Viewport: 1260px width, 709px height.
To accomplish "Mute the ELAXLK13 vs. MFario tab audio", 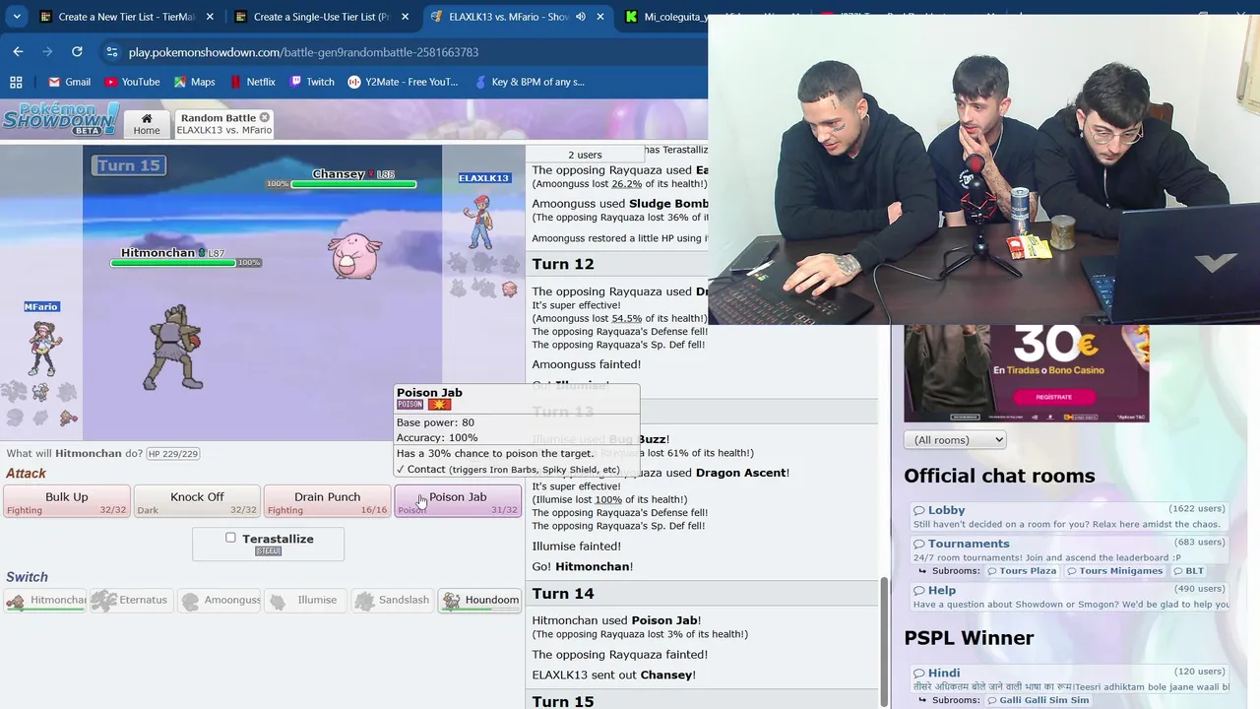I will point(580,17).
